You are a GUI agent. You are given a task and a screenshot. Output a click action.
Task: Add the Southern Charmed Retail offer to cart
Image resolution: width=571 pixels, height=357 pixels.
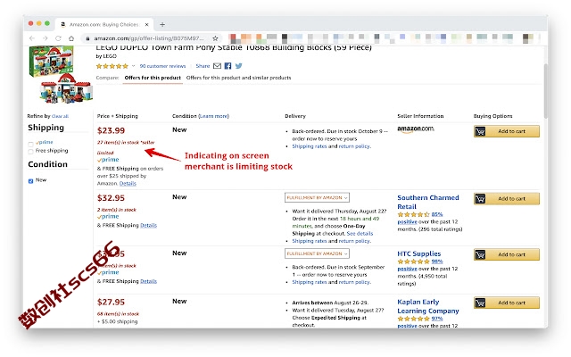pos(507,198)
